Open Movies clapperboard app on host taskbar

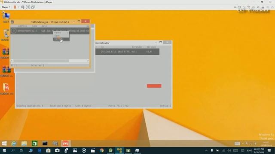click(93, 151)
